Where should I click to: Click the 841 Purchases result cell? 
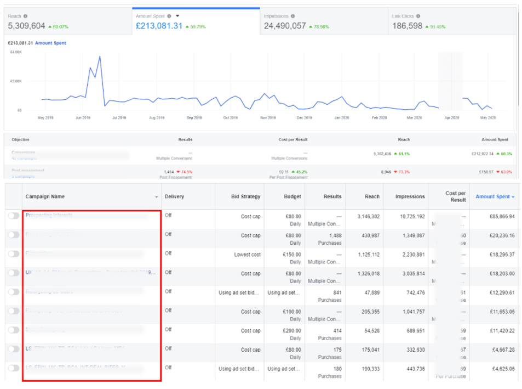[x=330, y=296]
